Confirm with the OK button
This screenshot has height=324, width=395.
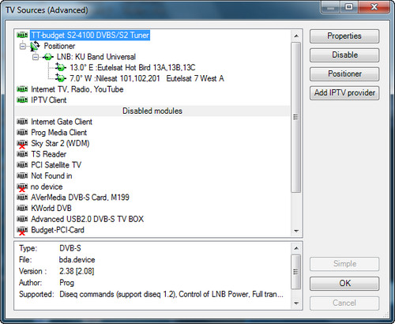[x=344, y=284]
